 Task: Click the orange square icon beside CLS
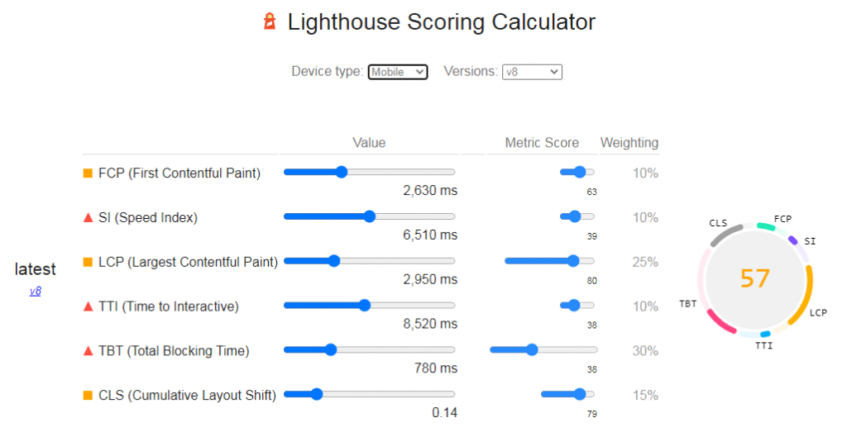pos(88,396)
